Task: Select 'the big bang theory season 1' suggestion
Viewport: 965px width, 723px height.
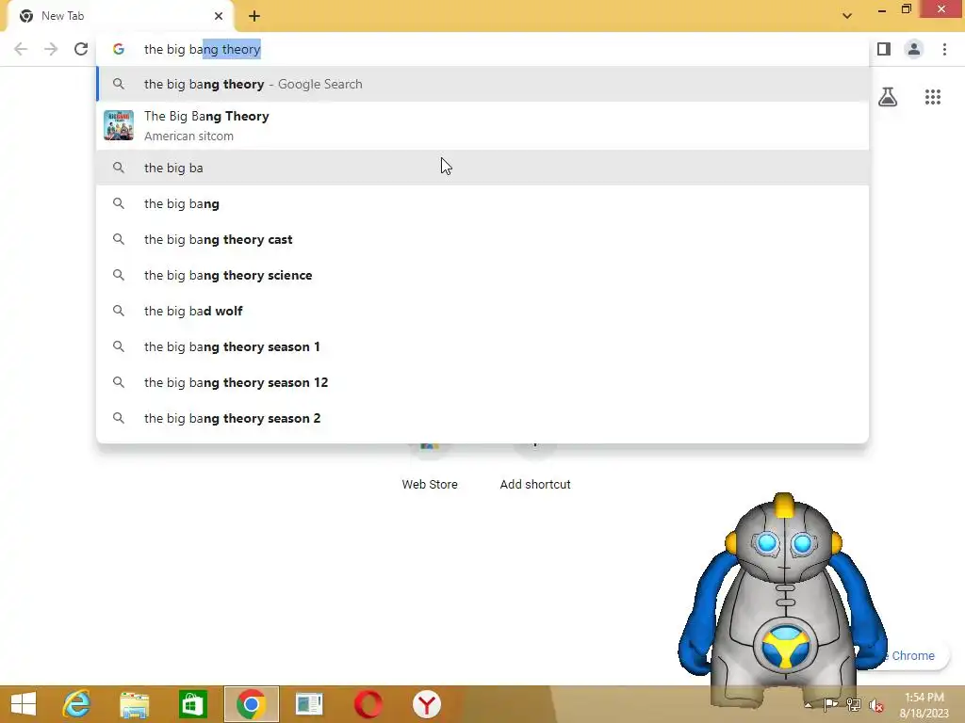Action: (x=482, y=346)
